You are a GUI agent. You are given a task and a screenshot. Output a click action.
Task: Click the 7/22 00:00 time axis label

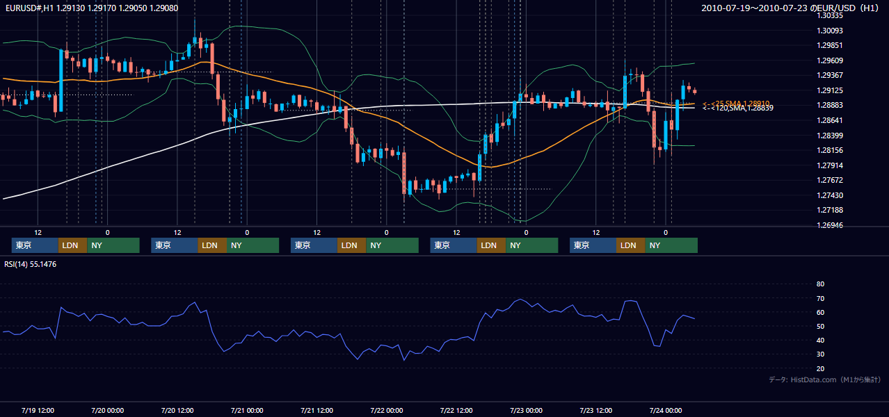[x=387, y=410]
